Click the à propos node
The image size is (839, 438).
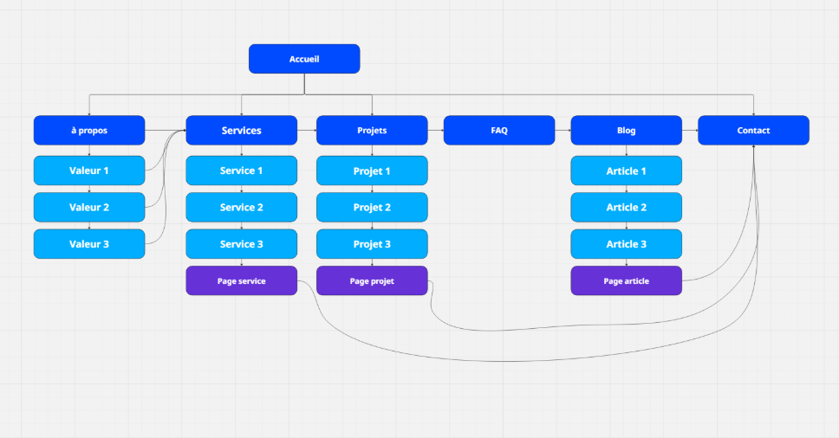coord(89,131)
